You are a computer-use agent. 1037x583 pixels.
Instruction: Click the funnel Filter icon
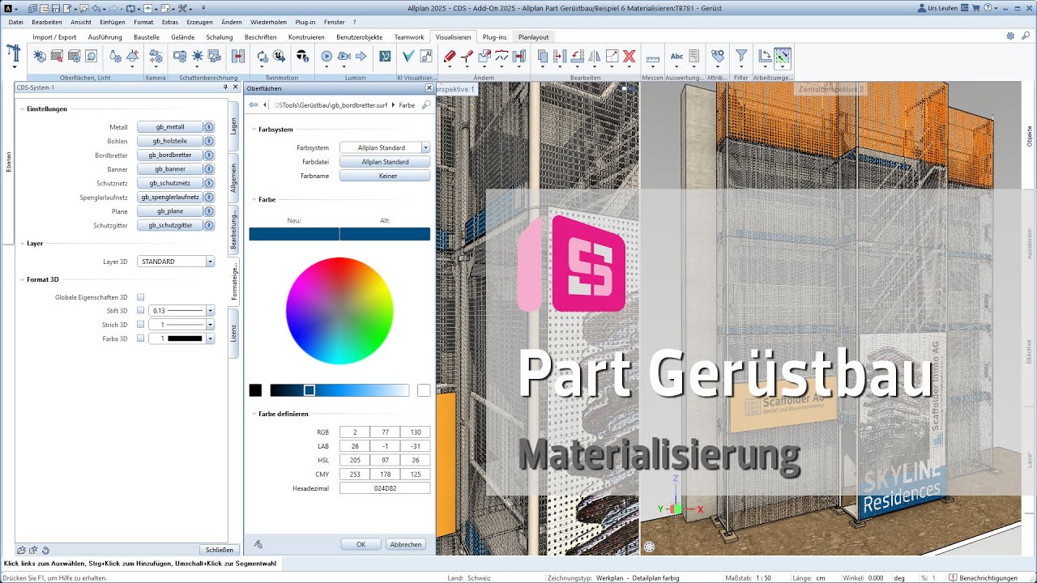click(740, 56)
